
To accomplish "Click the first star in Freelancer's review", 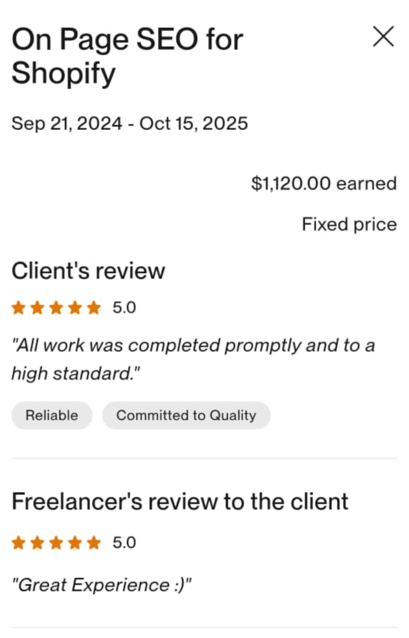I will click(18, 543).
